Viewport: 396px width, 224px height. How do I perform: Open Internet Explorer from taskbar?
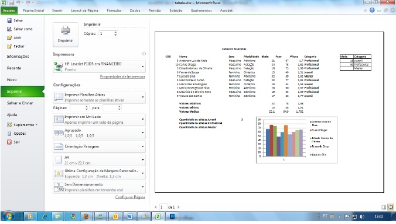click(x=44, y=216)
